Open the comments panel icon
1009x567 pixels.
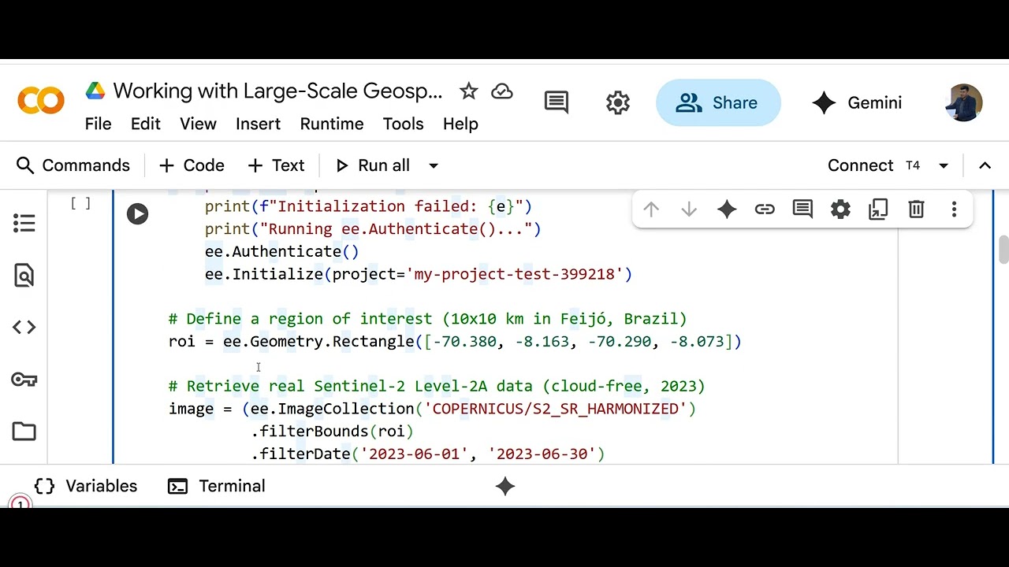[557, 102]
